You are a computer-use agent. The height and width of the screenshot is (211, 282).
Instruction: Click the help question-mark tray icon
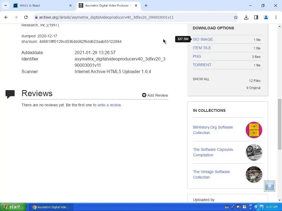(245, 207)
